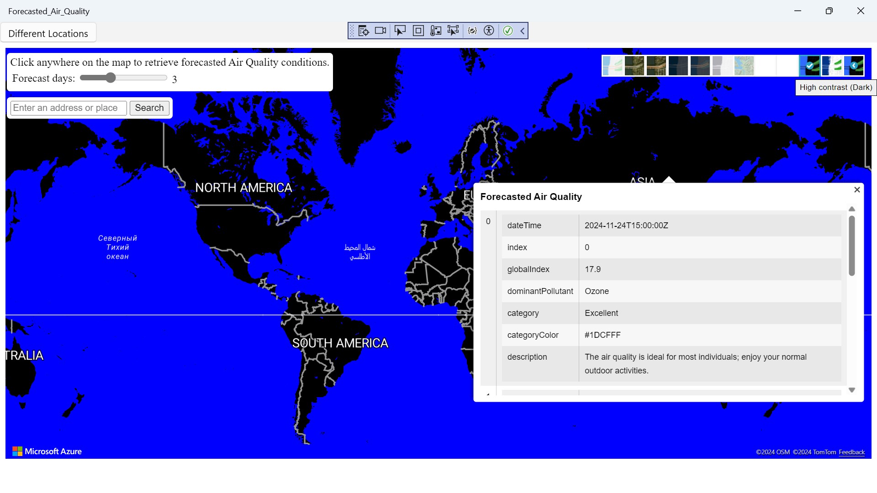The height and width of the screenshot is (493, 877).
Task: Click the camera recording icon in debug toolbar
Action: point(380,31)
